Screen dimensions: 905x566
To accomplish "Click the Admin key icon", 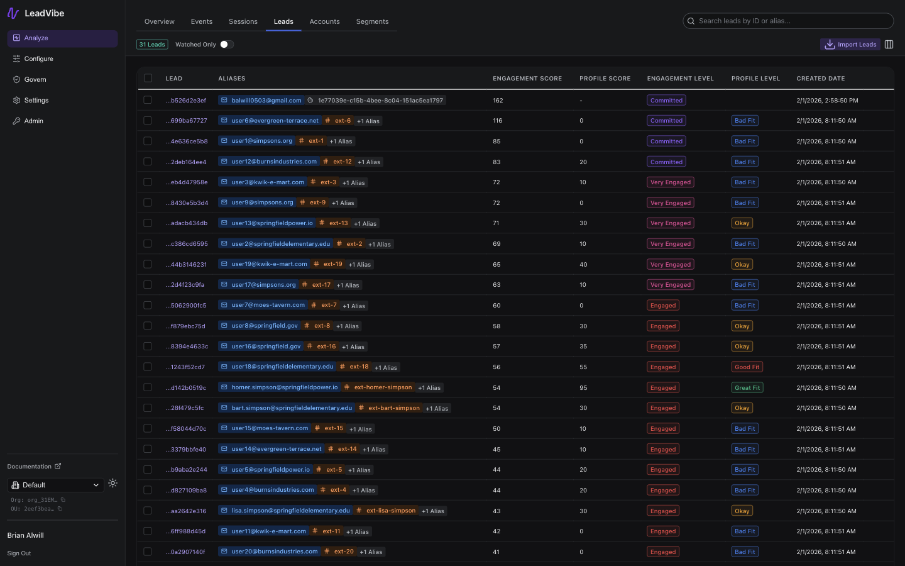I will pos(17,121).
